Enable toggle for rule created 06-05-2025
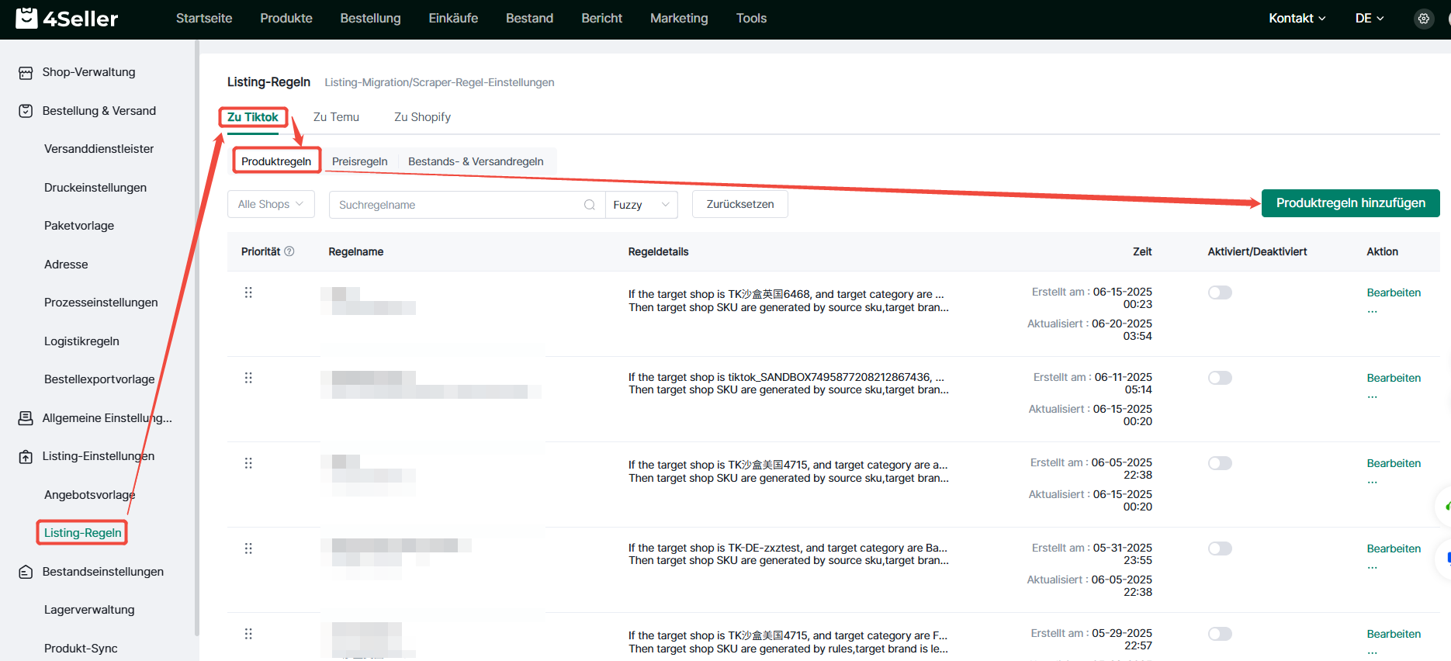Screen dimensions: 1451x661 point(1220,463)
